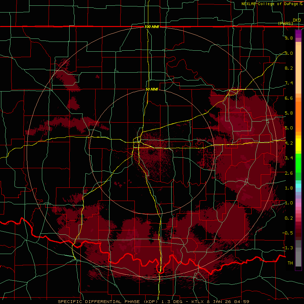This screenshot has height=304, width=304.
Task: Click the NEXLAB-College of DuPage credit text
Action: click(270, 4)
